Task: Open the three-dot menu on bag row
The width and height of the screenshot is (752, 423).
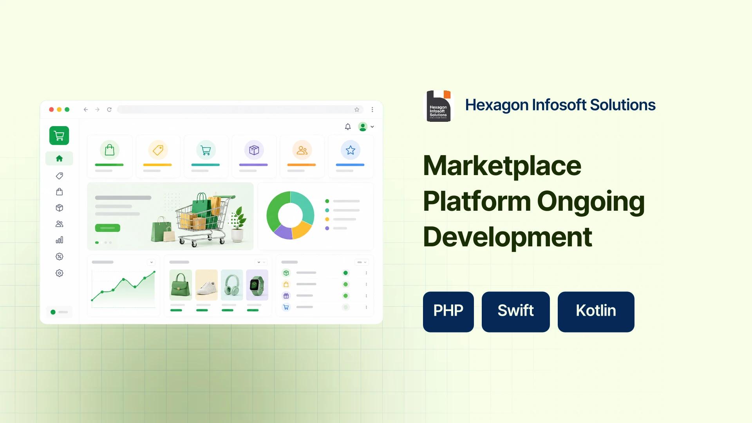Action: 366,284
